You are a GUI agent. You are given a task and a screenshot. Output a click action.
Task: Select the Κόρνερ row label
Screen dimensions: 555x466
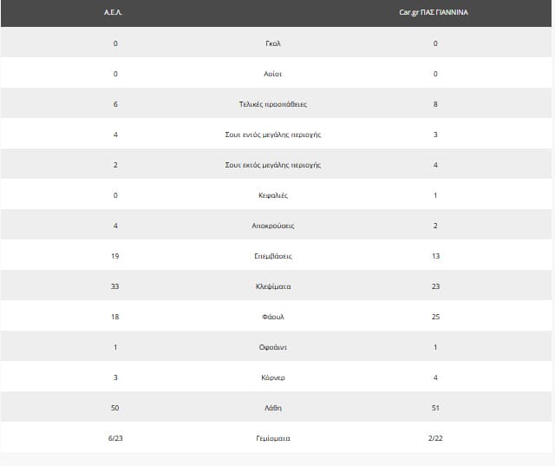click(x=273, y=377)
